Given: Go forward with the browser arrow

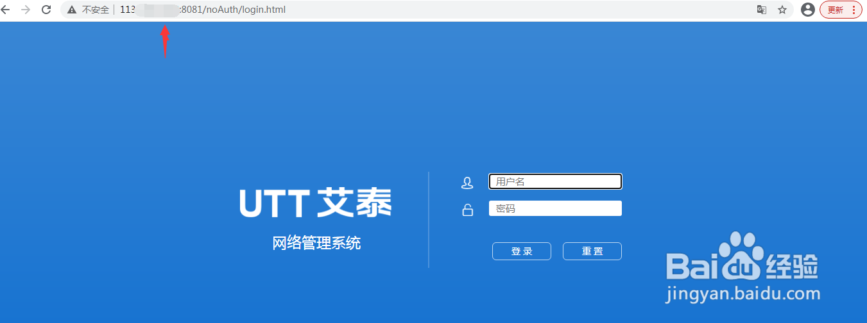Looking at the screenshot, I should tap(26, 10).
